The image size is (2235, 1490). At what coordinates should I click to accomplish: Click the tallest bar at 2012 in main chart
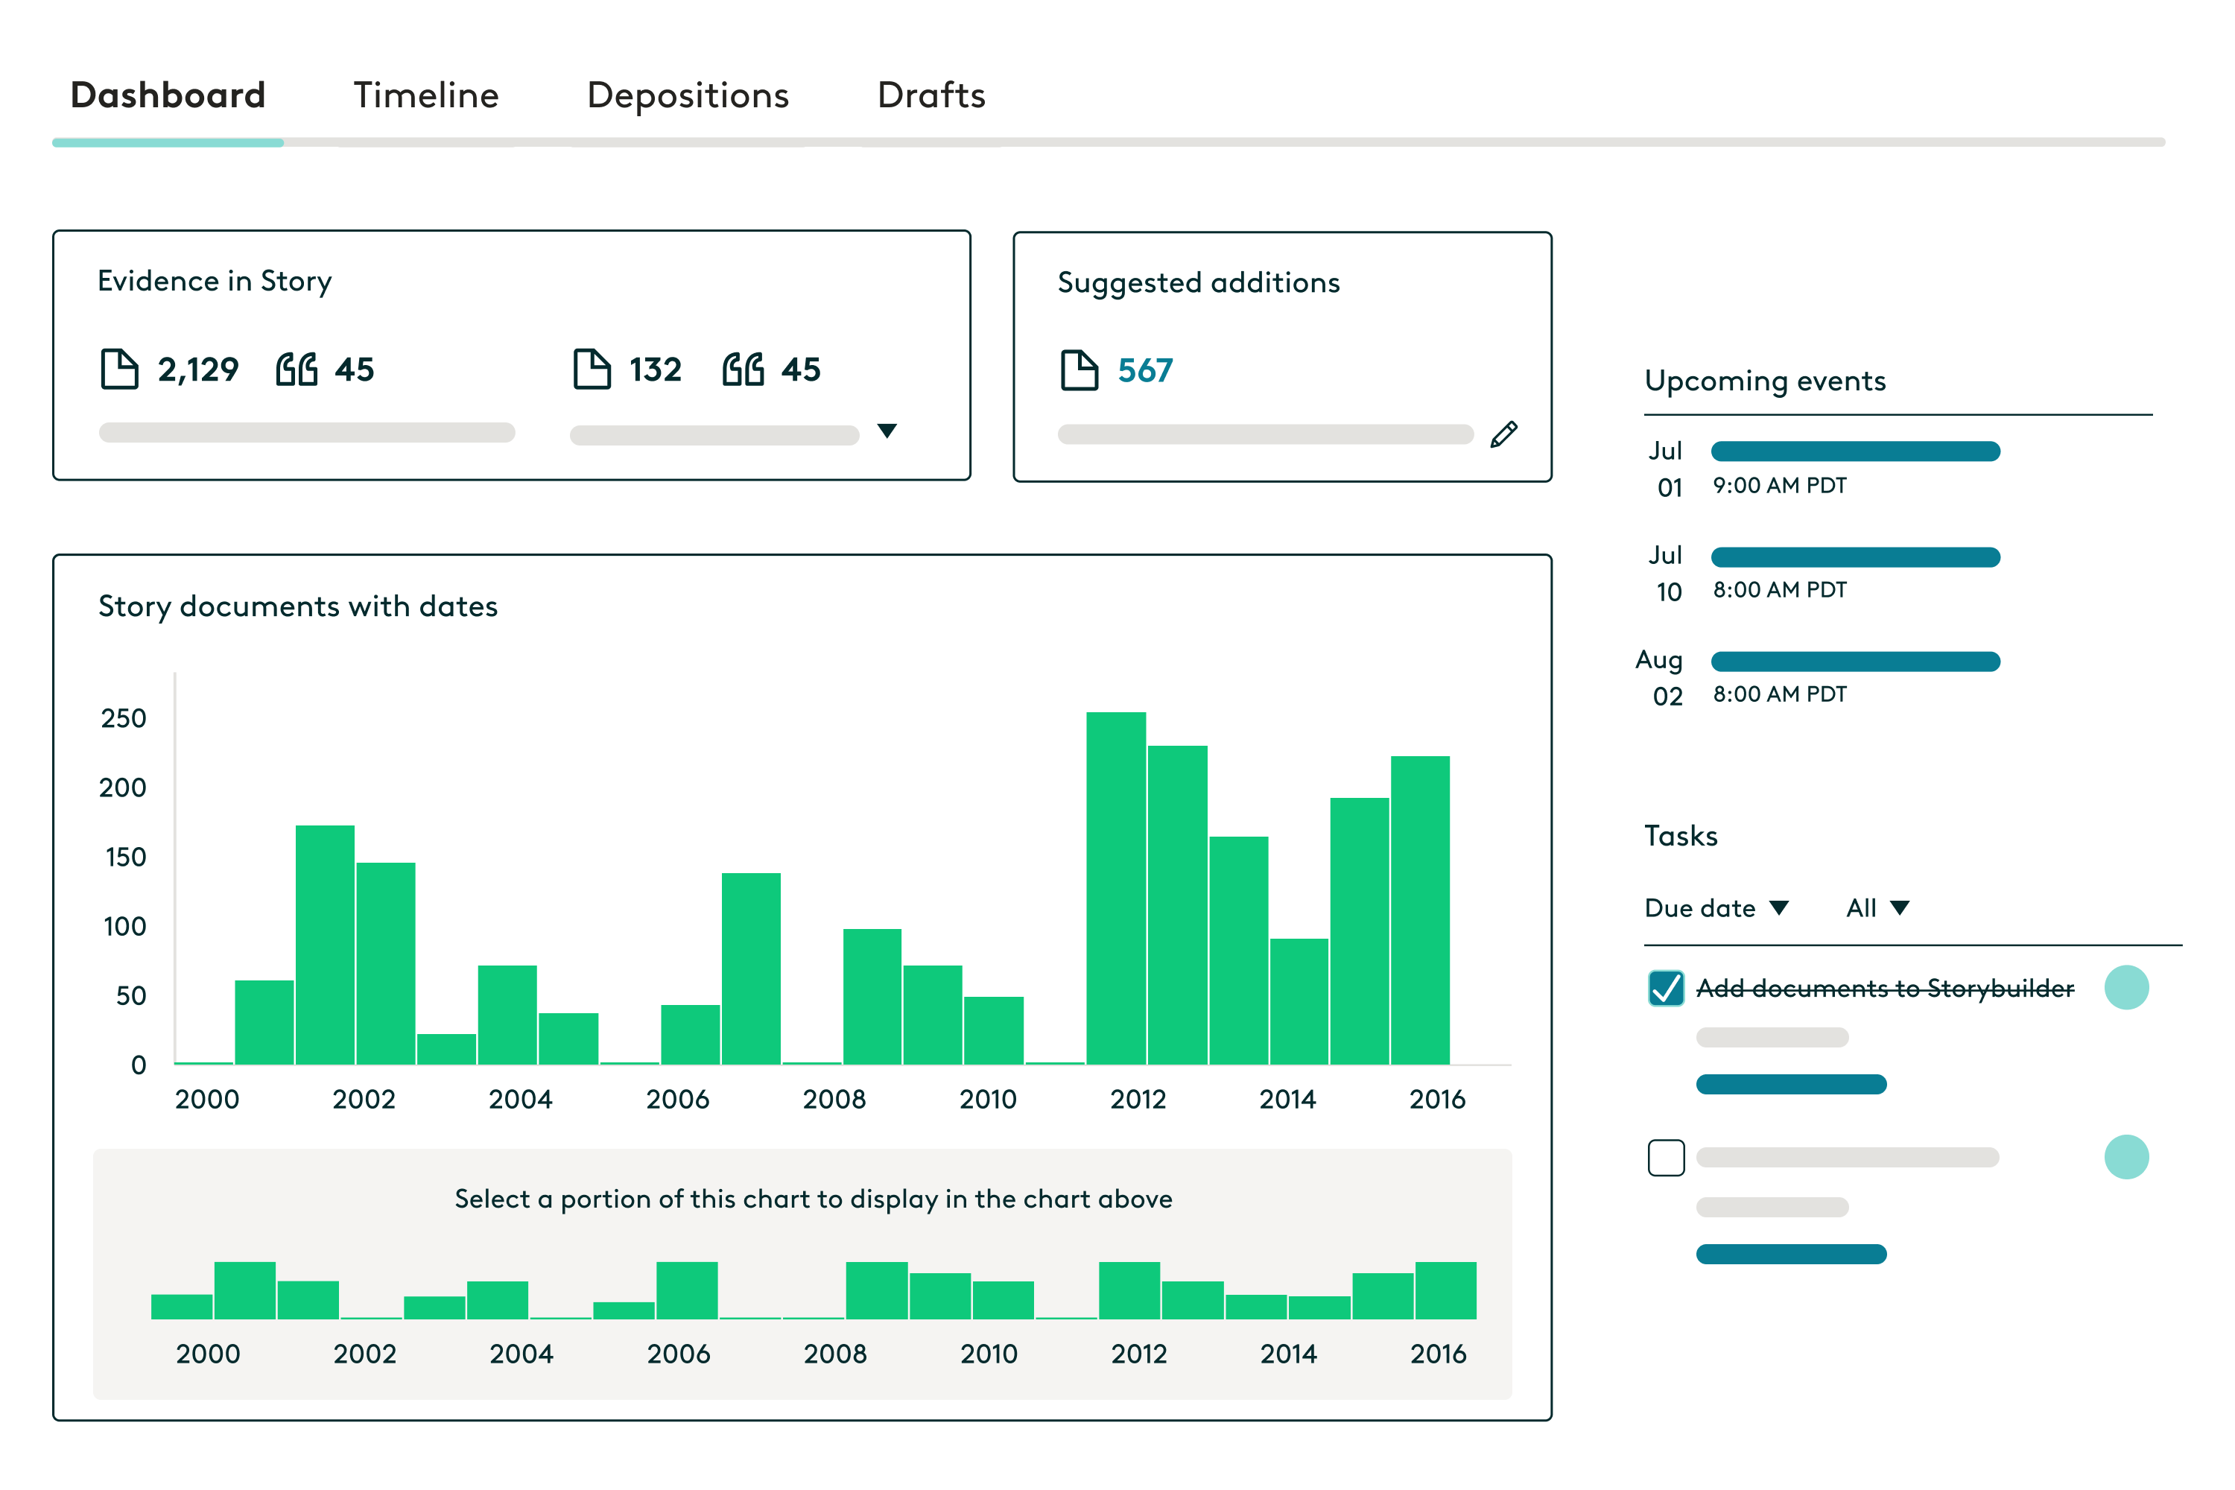(1115, 889)
